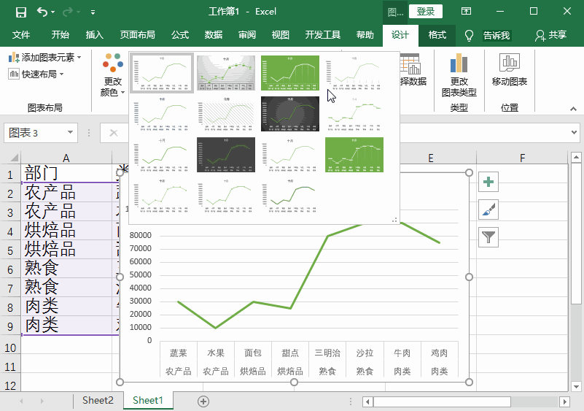The height and width of the screenshot is (411, 584).
Task: Switch to Sheet2 worksheet tab
Action: 98,401
